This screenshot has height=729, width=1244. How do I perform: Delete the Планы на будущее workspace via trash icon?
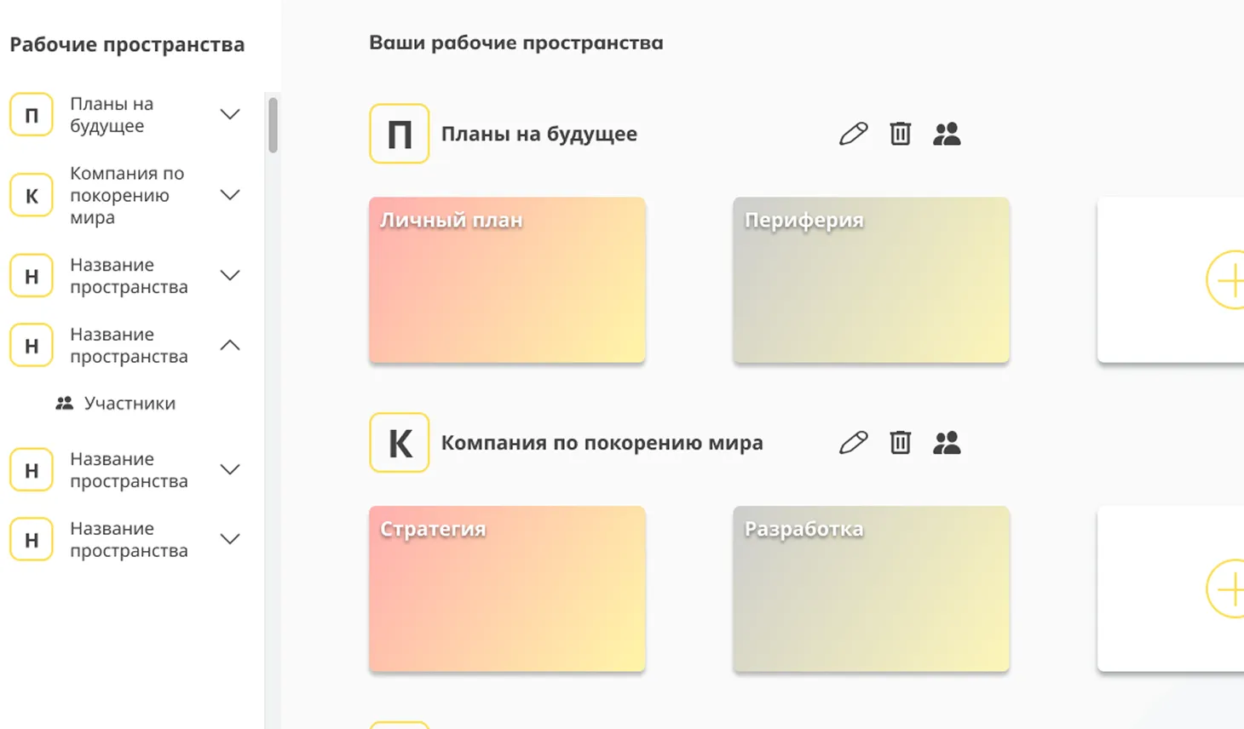(900, 134)
